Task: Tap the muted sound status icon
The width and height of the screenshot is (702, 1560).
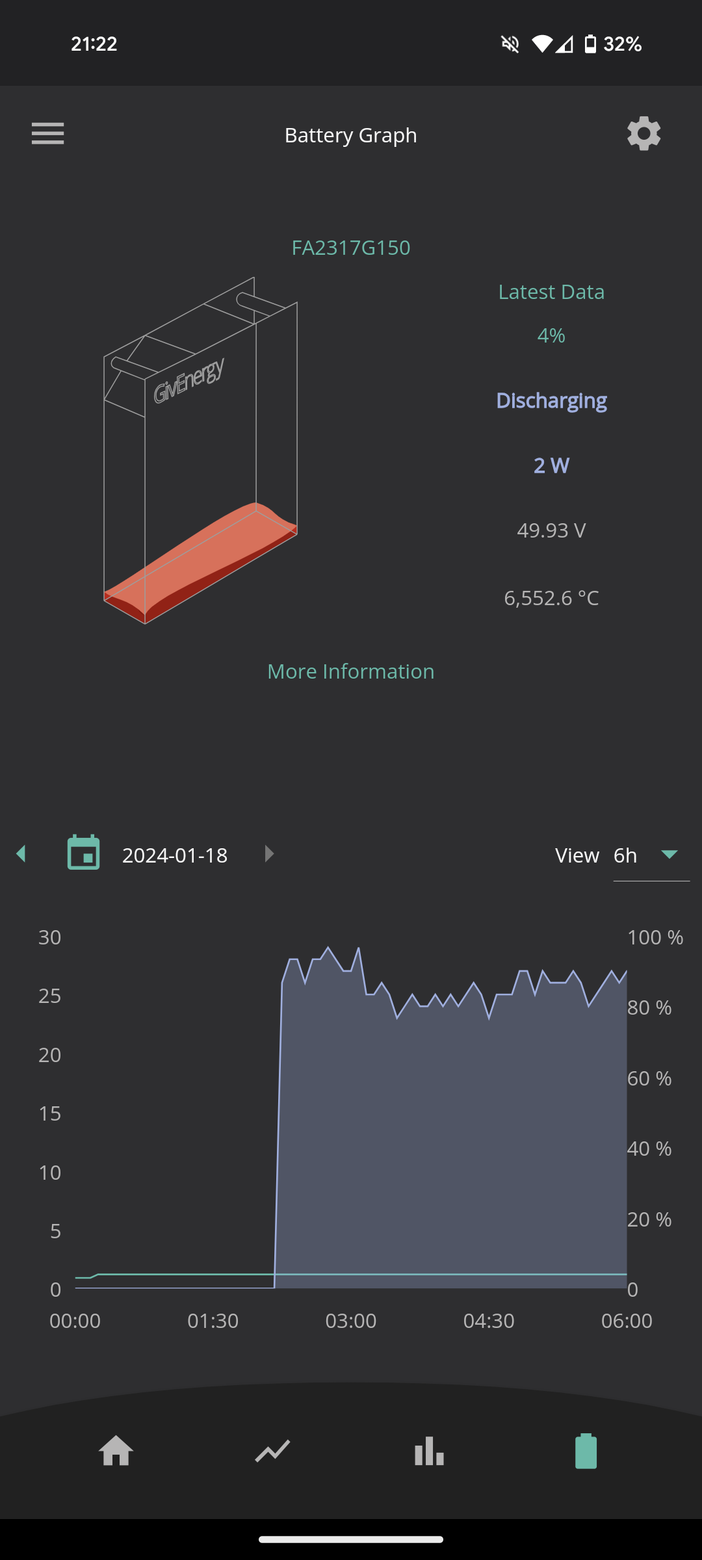Action: (510, 44)
